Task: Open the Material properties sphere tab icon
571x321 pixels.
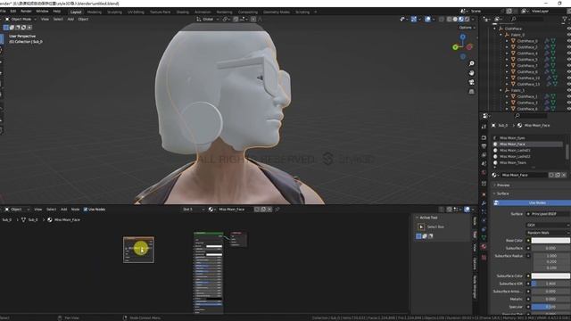Action: click(484, 247)
